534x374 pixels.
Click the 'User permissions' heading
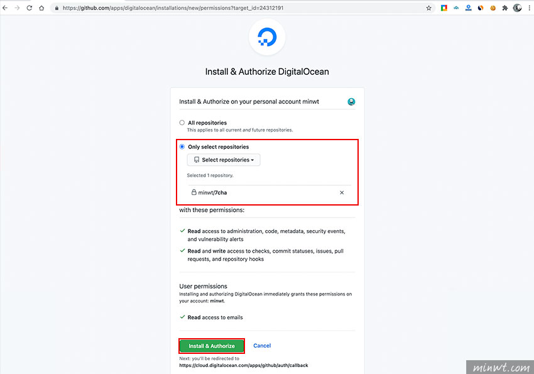click(x=204, y=286)
